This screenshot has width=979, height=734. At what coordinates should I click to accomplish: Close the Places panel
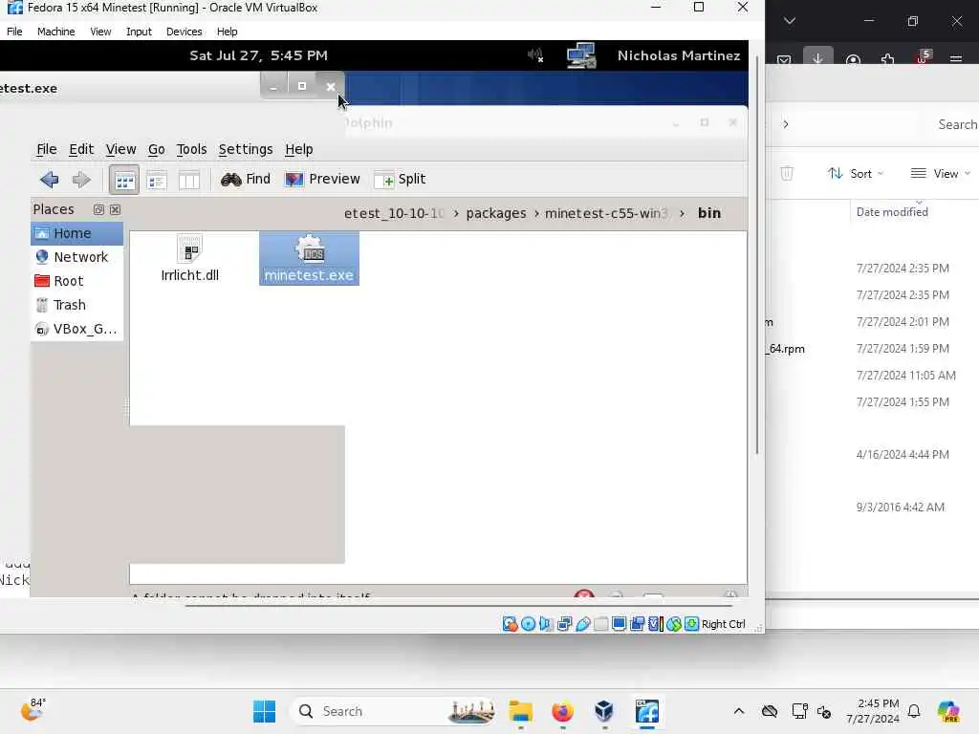[115, 209]
